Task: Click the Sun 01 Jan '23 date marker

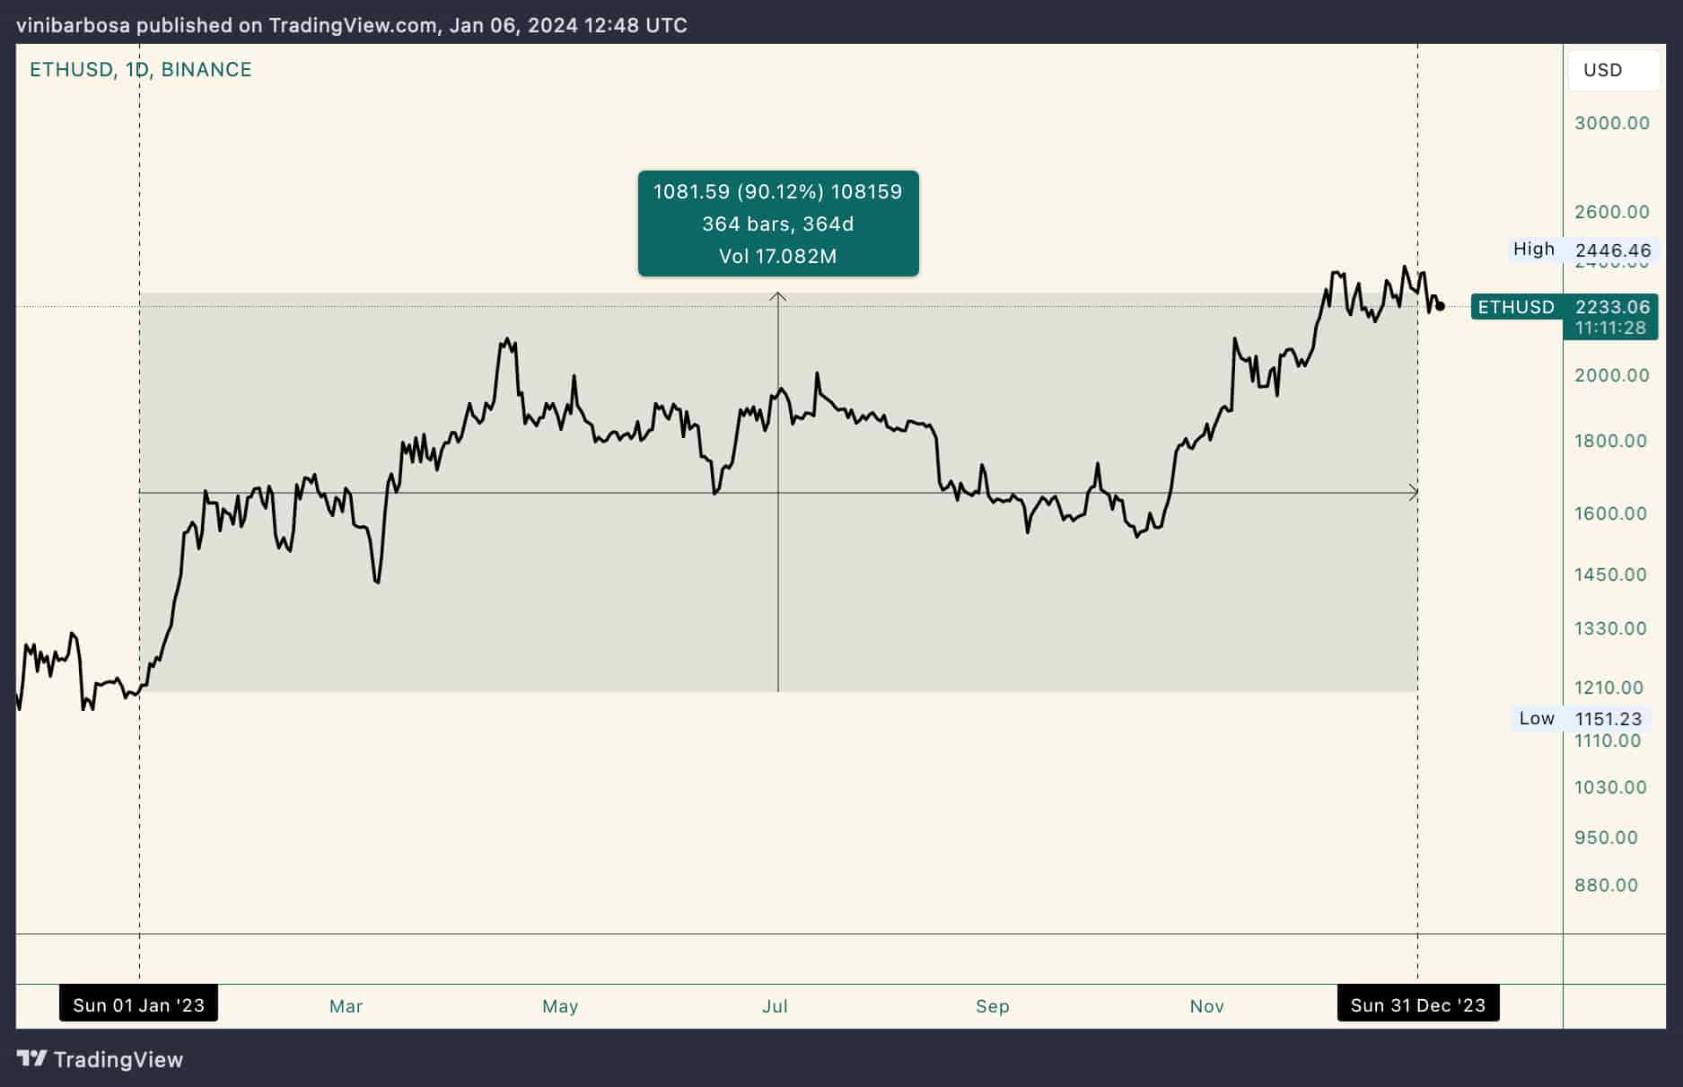Action: [138, 1004]
